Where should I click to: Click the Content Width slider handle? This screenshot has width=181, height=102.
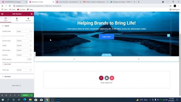tap(2, 36)
